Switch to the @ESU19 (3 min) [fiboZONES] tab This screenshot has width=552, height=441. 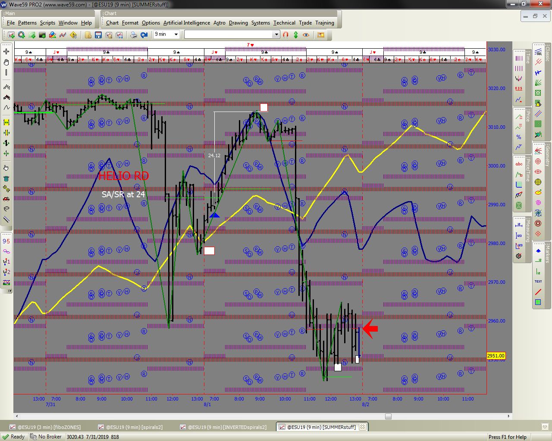(45, 427)
